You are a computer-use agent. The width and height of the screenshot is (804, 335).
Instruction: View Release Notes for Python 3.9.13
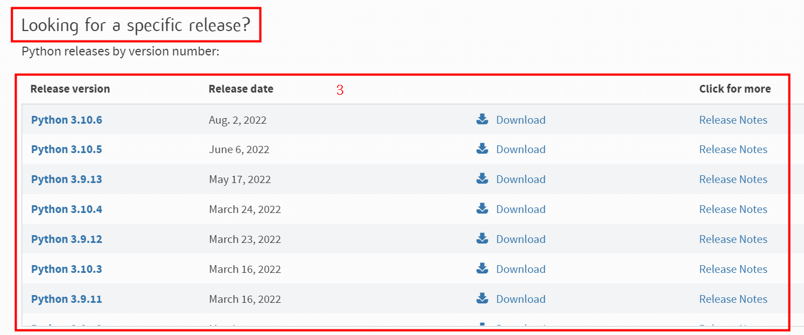tap(733, 179)
